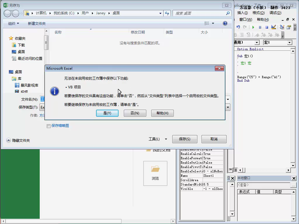The height and width of the screenshot is (224, 299).
Task: Open VBA toolbar options overflow chevron
Action: [x=295, y=27]
